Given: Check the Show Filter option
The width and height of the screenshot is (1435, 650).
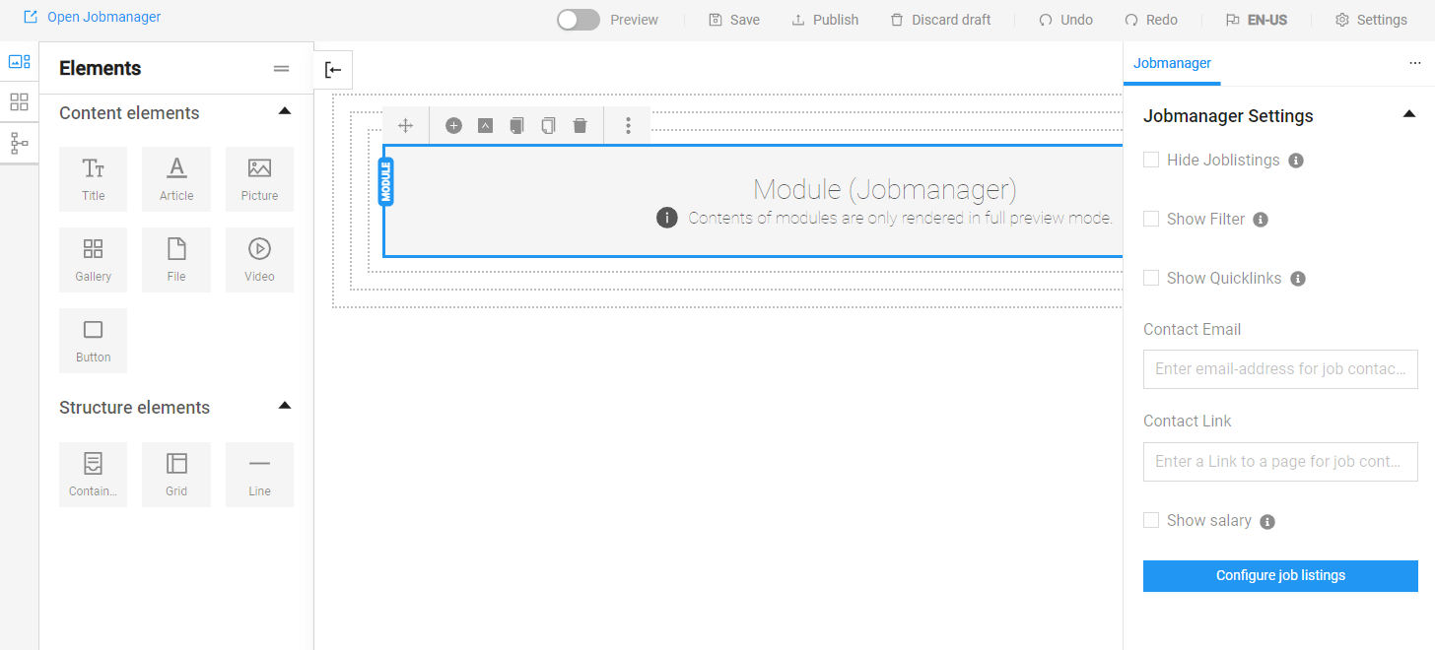Looking at the screenshot, I should pos(1151,219).
